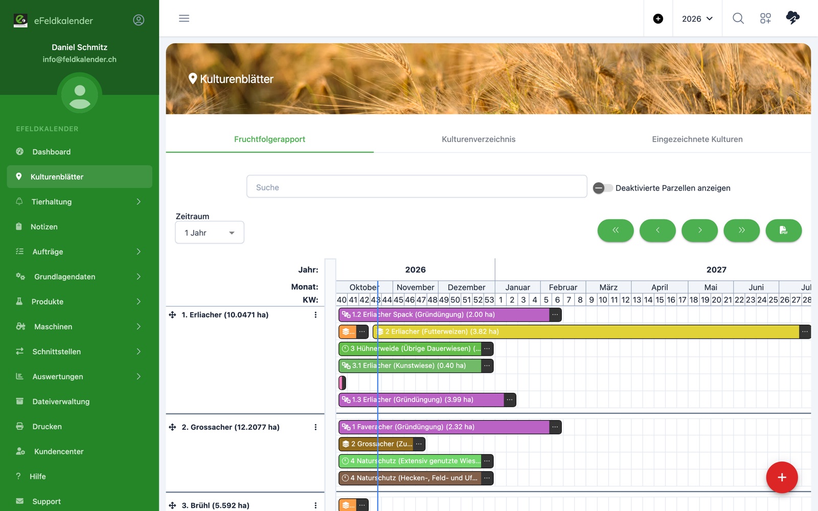Click the export PDF green button
The height and width of the screenshot is (511, 818).
tap(783, 230)
